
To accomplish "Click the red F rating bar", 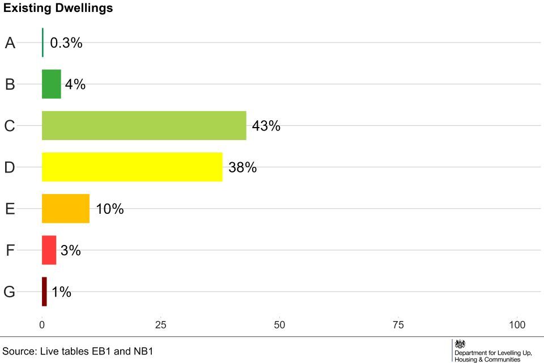I will (49, 250).
